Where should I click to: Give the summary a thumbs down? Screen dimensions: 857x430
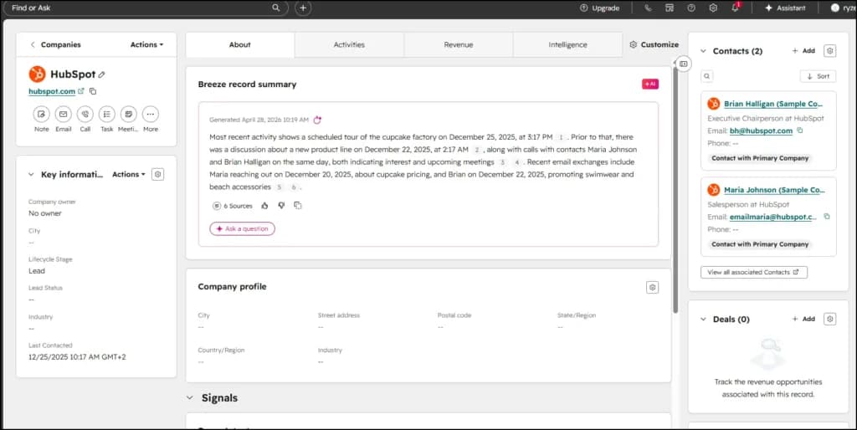(281, 206)
